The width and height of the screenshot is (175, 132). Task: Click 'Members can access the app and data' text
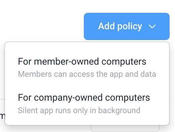click(87, 74)
